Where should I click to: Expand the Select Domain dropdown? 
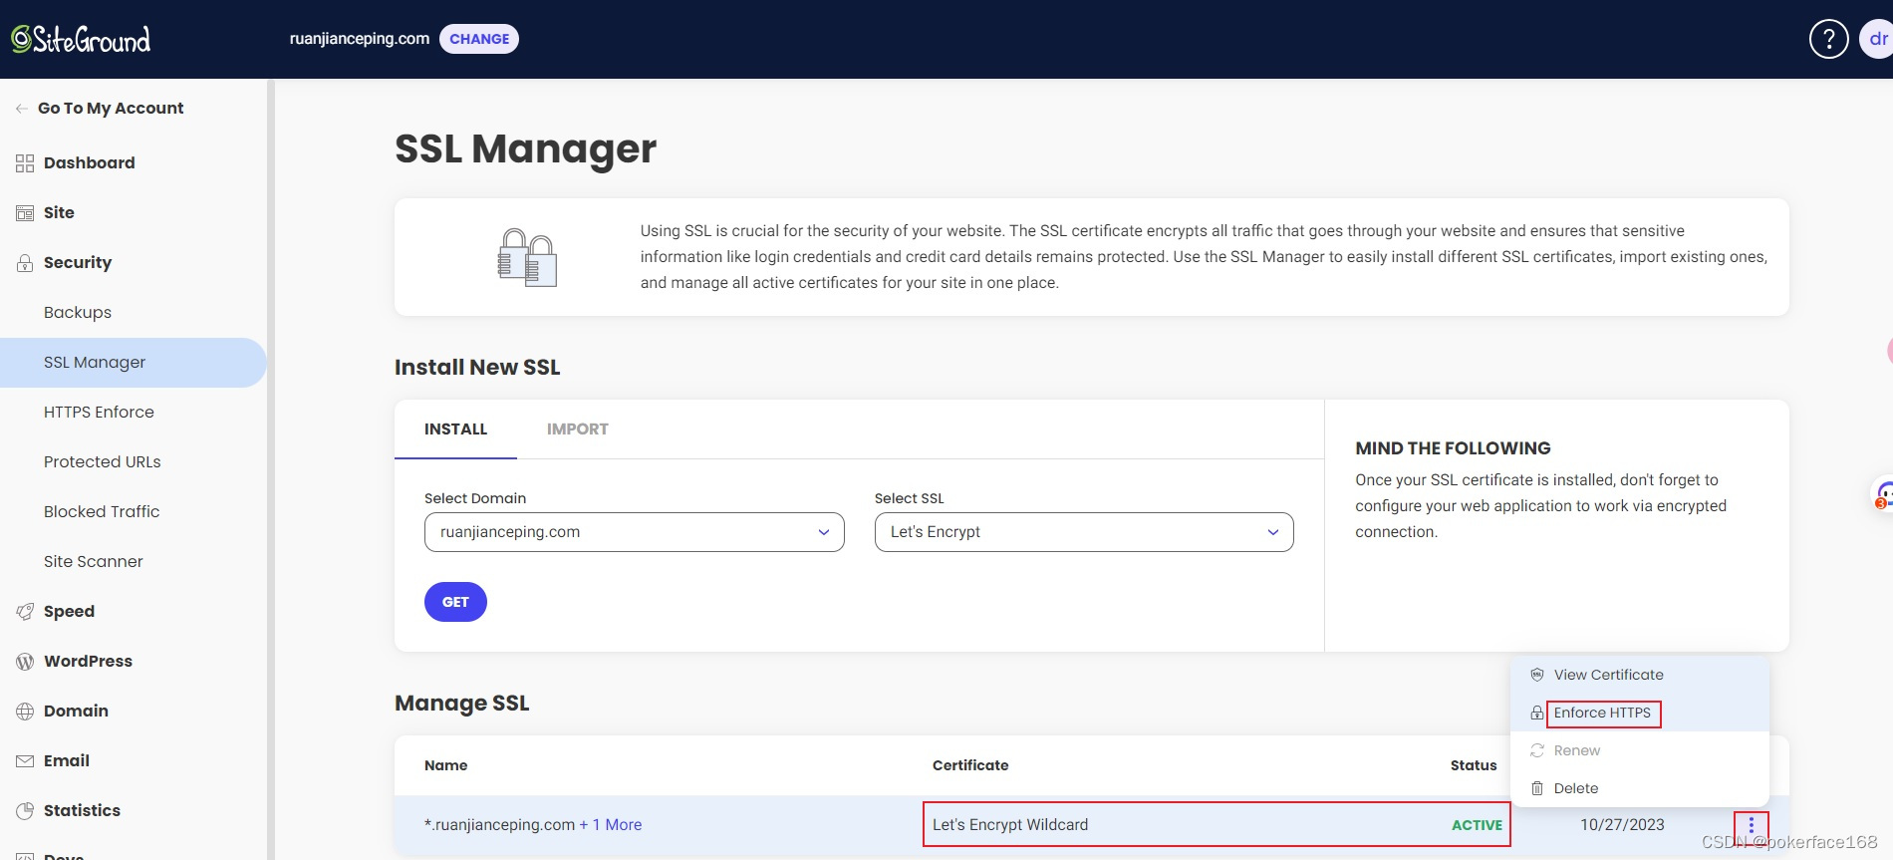tap(634, 532)
